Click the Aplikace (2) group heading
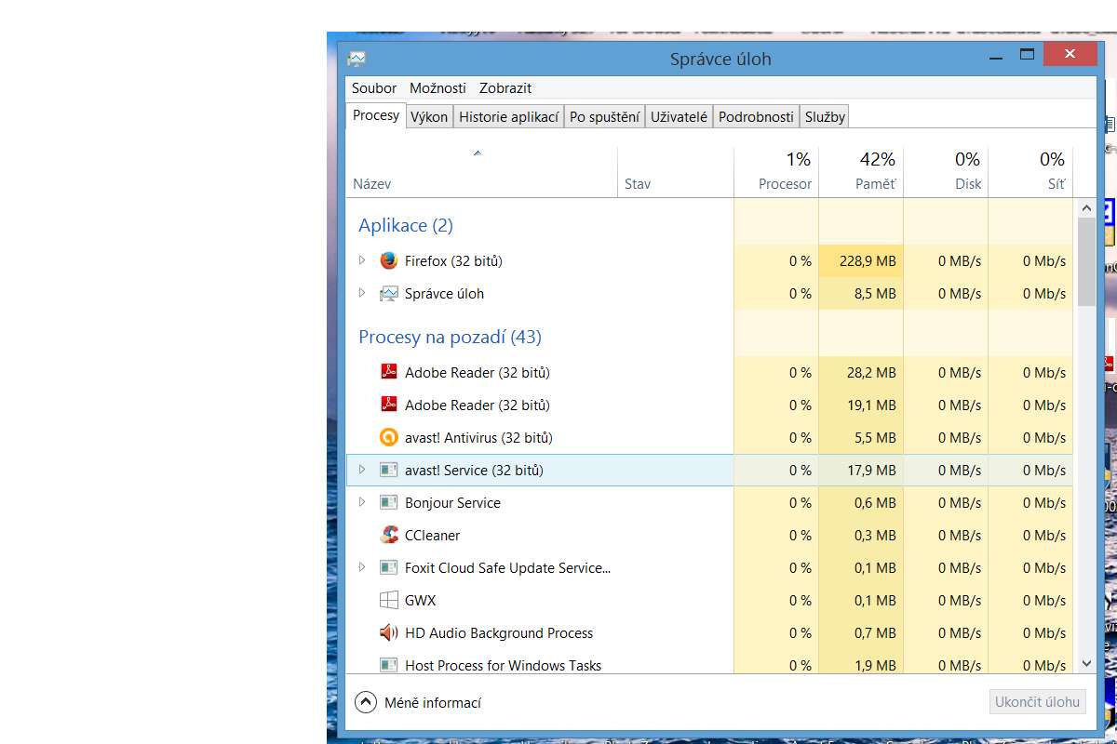The image size is (1117, 744). pos(406,225)
